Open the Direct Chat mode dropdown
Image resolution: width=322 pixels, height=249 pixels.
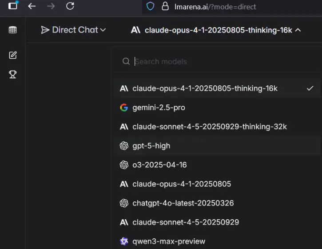point(73,30)
